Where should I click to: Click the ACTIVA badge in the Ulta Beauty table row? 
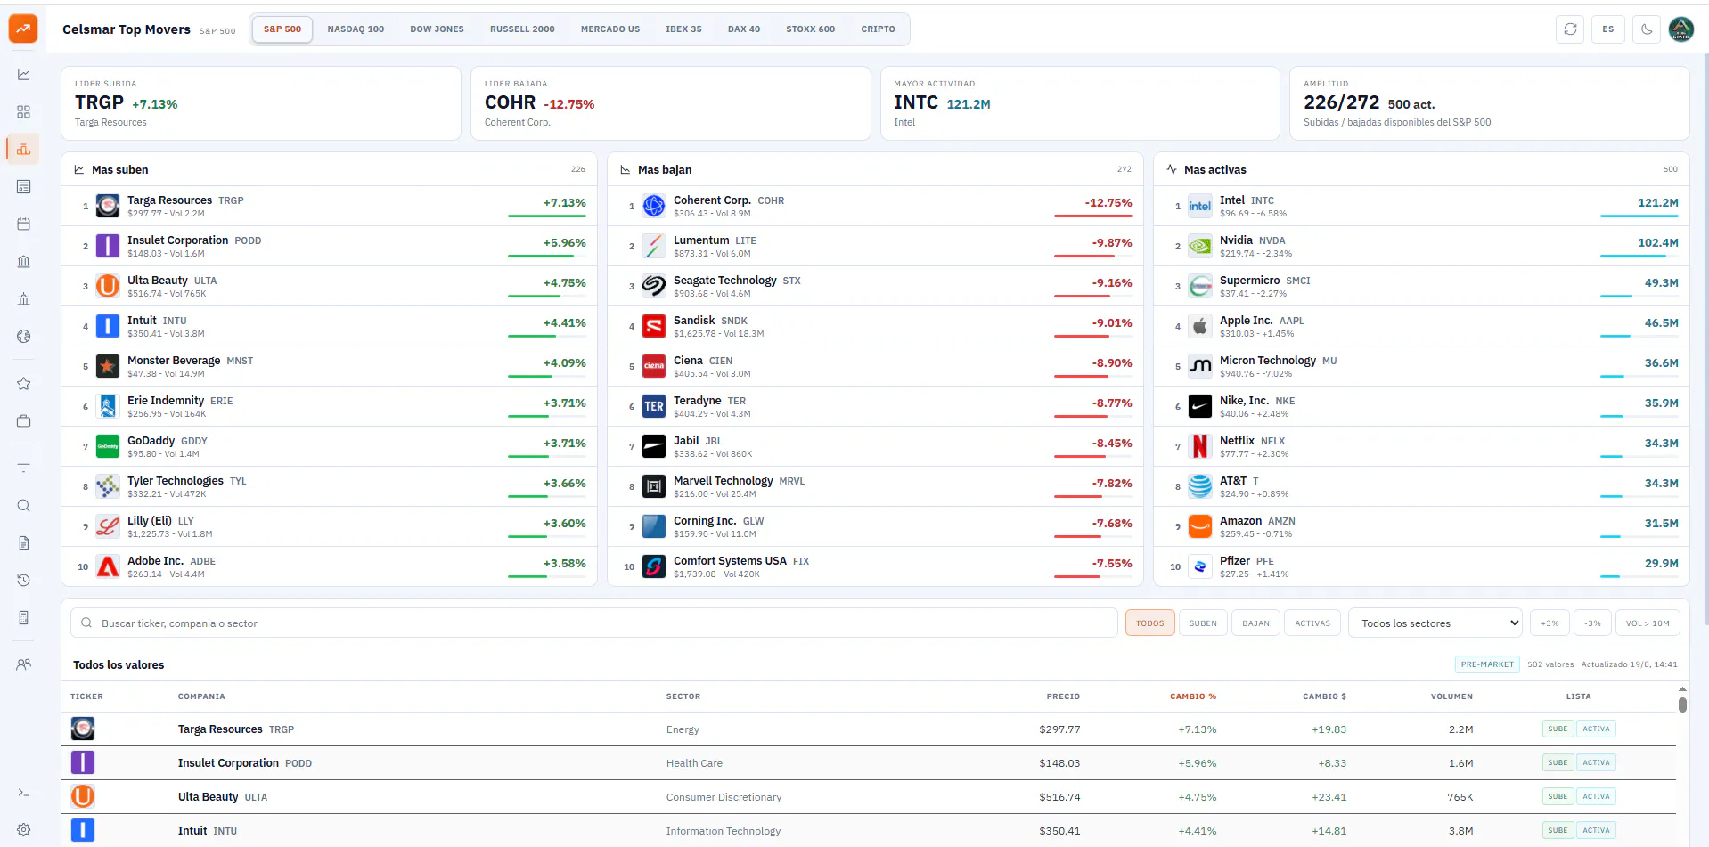[1596, 796]
